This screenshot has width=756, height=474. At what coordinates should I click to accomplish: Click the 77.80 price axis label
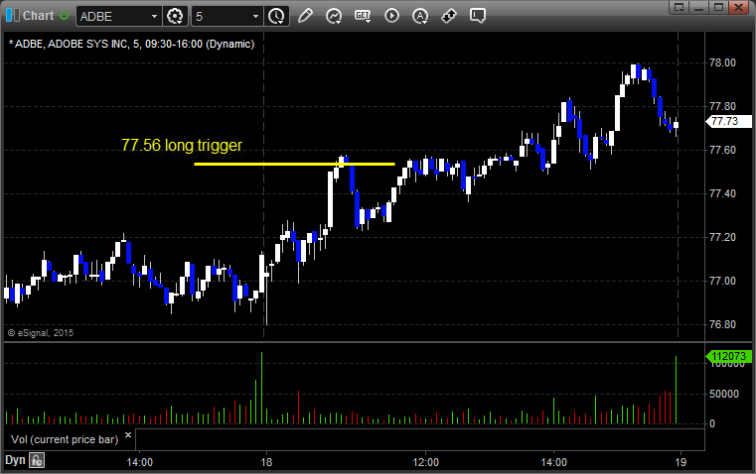click(722, 106)
